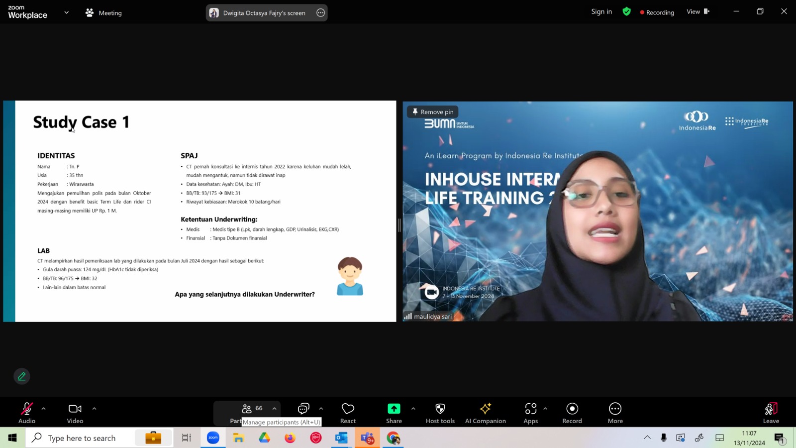Switch to the Meeting tab
Screen dimensions: 796x448
pyautogui.click(x=103, y=13)
